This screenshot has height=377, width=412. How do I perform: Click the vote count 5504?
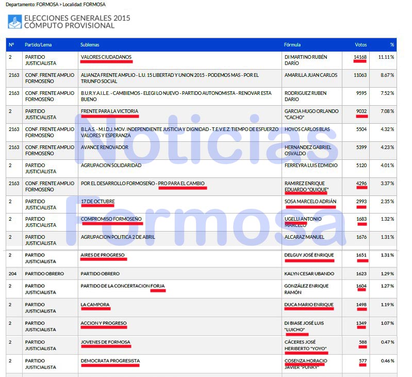[361, 129]
